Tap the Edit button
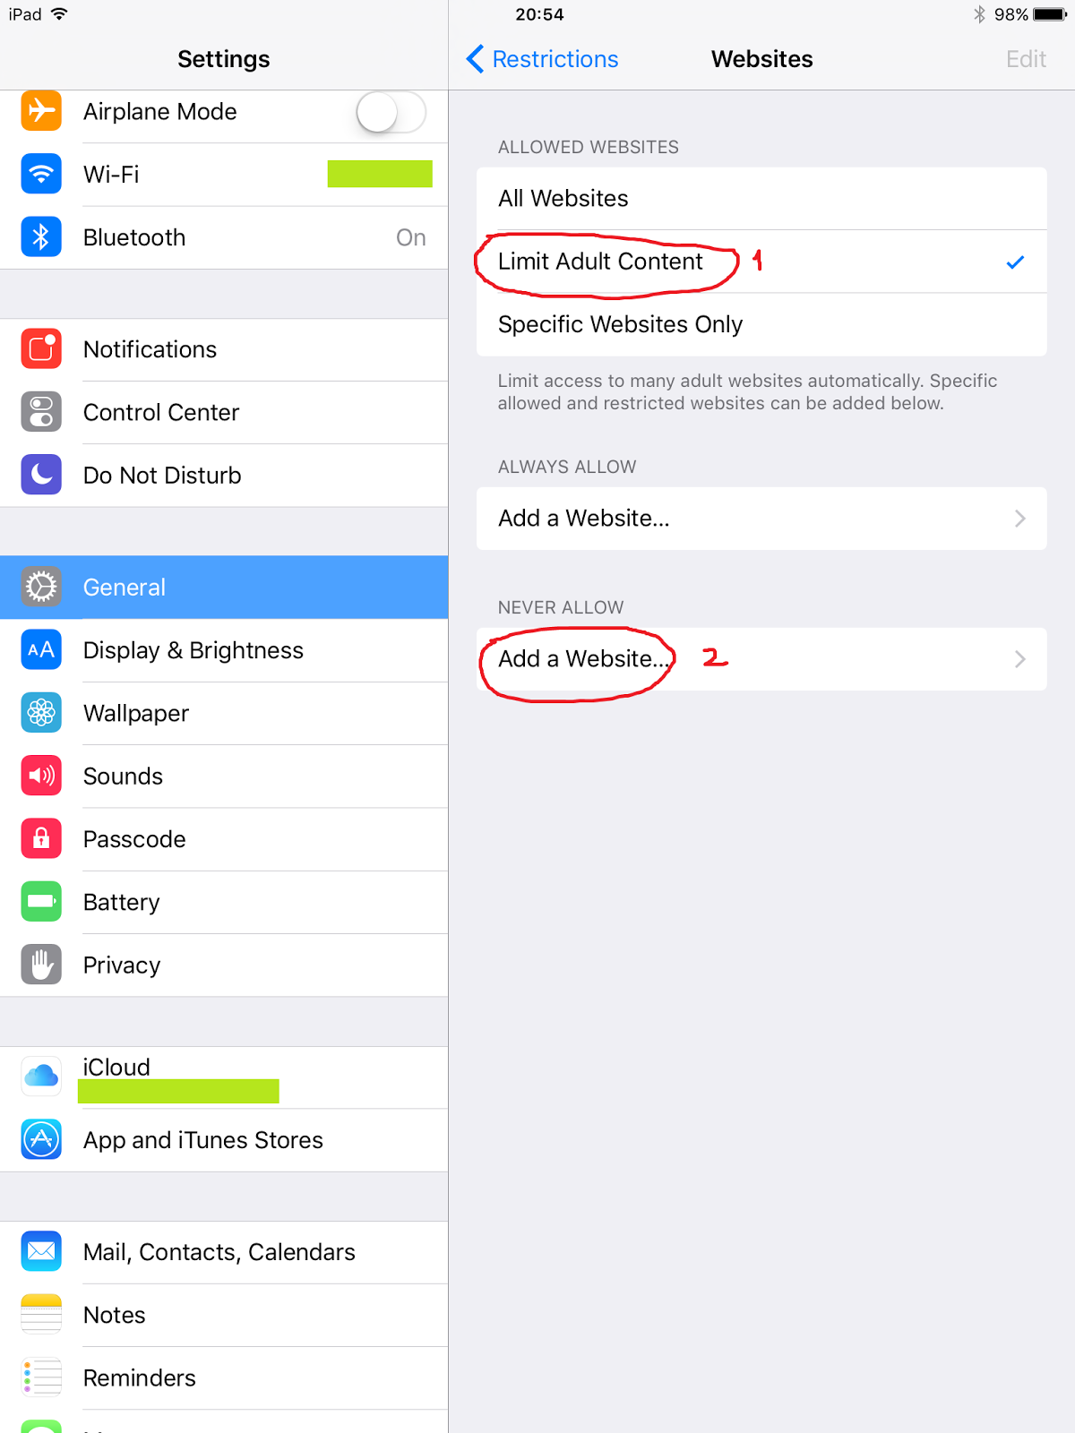This screenshot has height=1433, width=1075. 1026,59
